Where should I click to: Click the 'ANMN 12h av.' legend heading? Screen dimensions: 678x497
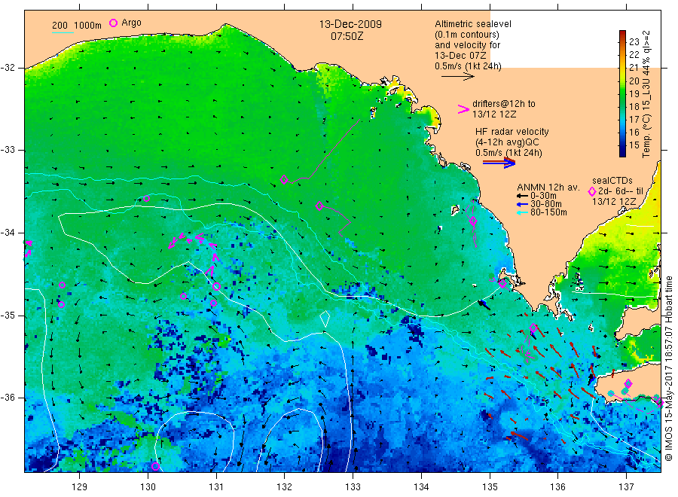(x=548, y=188)
